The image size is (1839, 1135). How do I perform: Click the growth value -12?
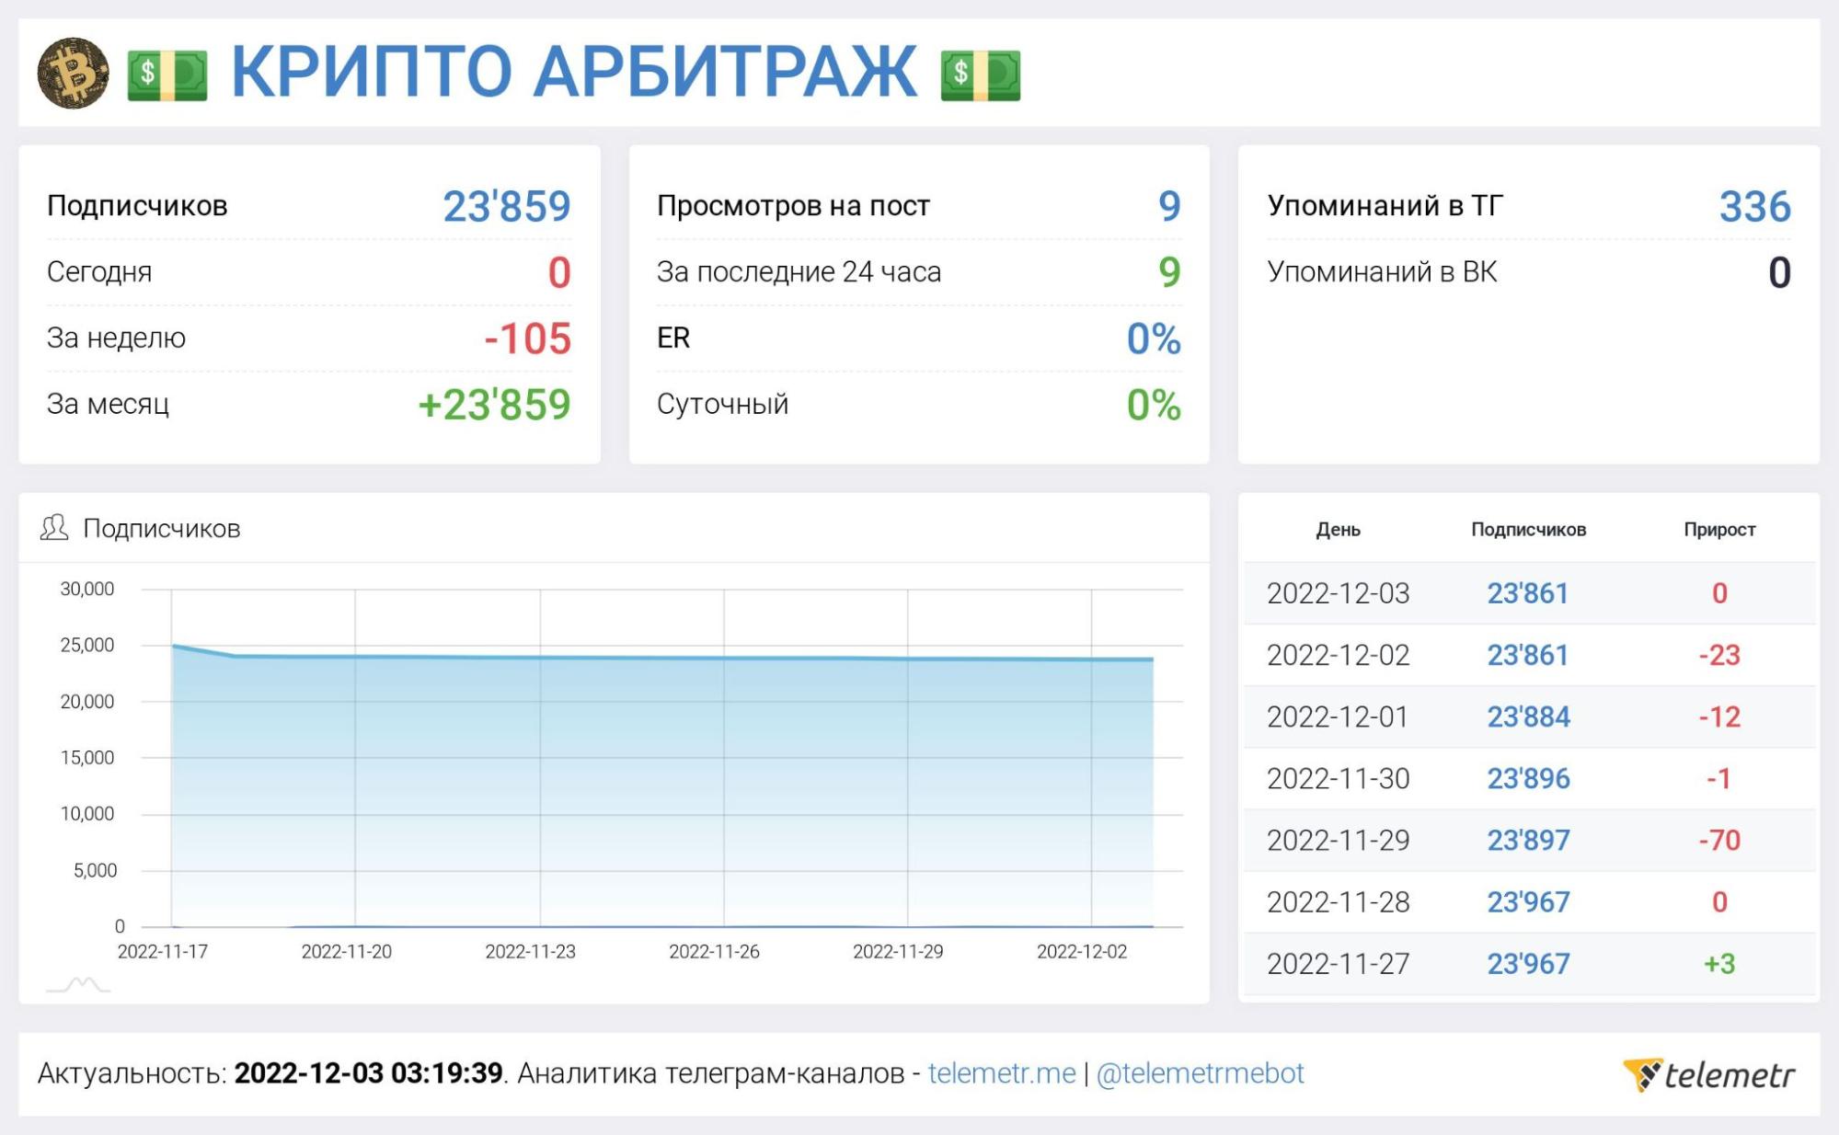pos(1719,717)
